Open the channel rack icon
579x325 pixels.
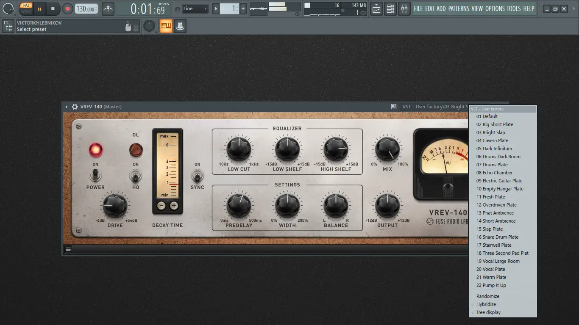click(x=390, y=8)
